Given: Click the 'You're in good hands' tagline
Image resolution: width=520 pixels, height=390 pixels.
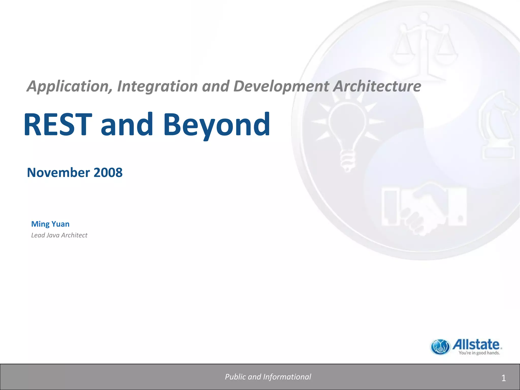Looking at the screenshot, I should click(479, 353).
